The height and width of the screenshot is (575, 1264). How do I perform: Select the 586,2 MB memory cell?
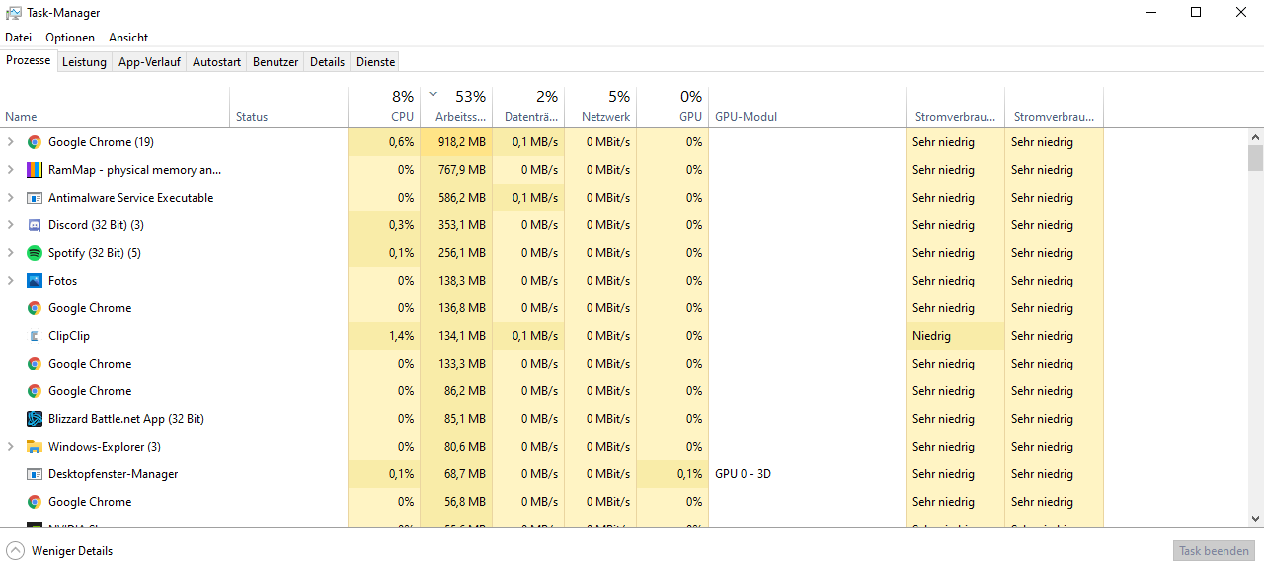[x=456, y=198]
